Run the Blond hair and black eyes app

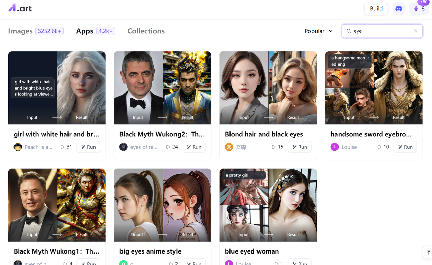[299, 147]
